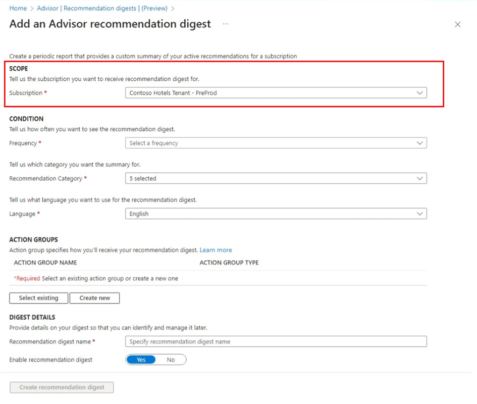The width and height of the screenshot is (477, 404).
Task: Open the English language dropdown
Action: (276, 214)
